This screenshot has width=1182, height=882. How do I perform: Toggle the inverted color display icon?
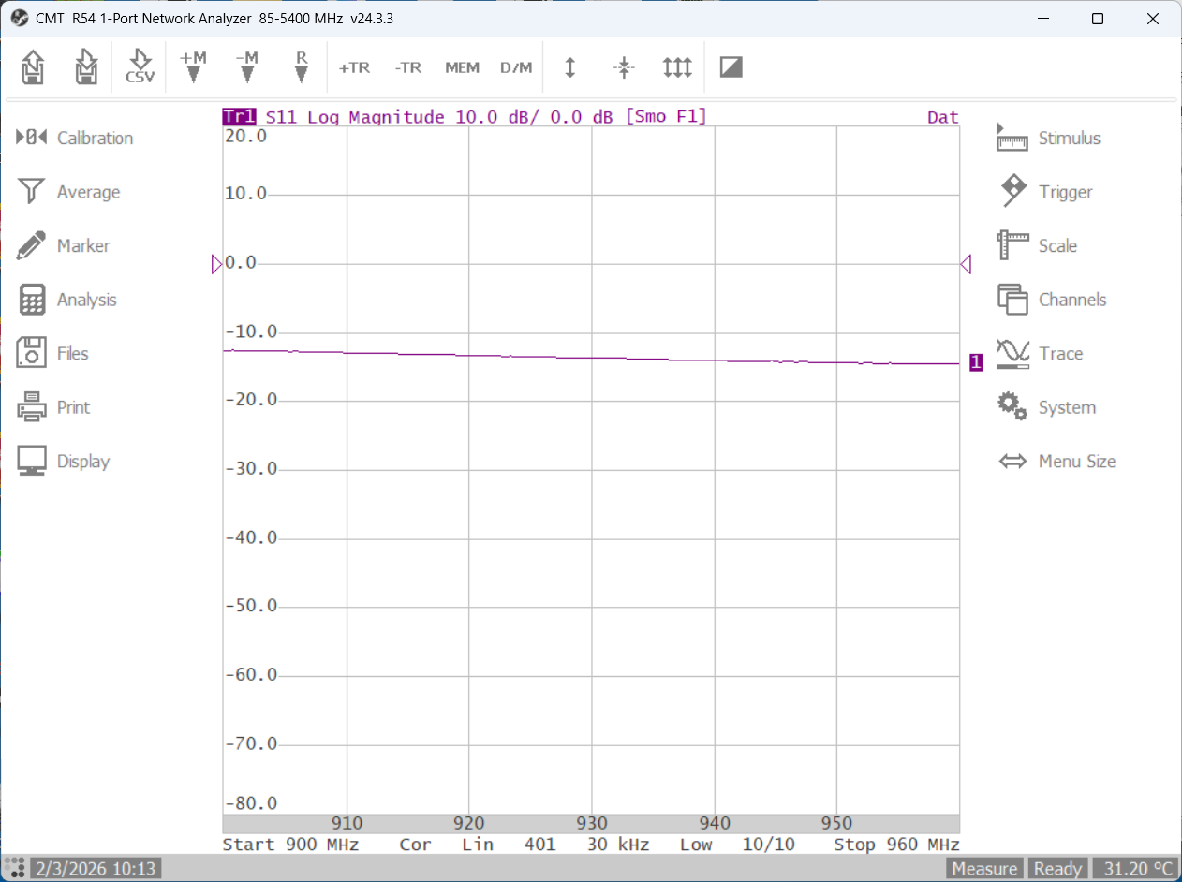[x=731, y=67]
